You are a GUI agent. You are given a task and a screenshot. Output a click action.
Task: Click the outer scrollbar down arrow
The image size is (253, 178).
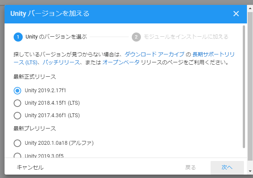(x=250, y=171)
